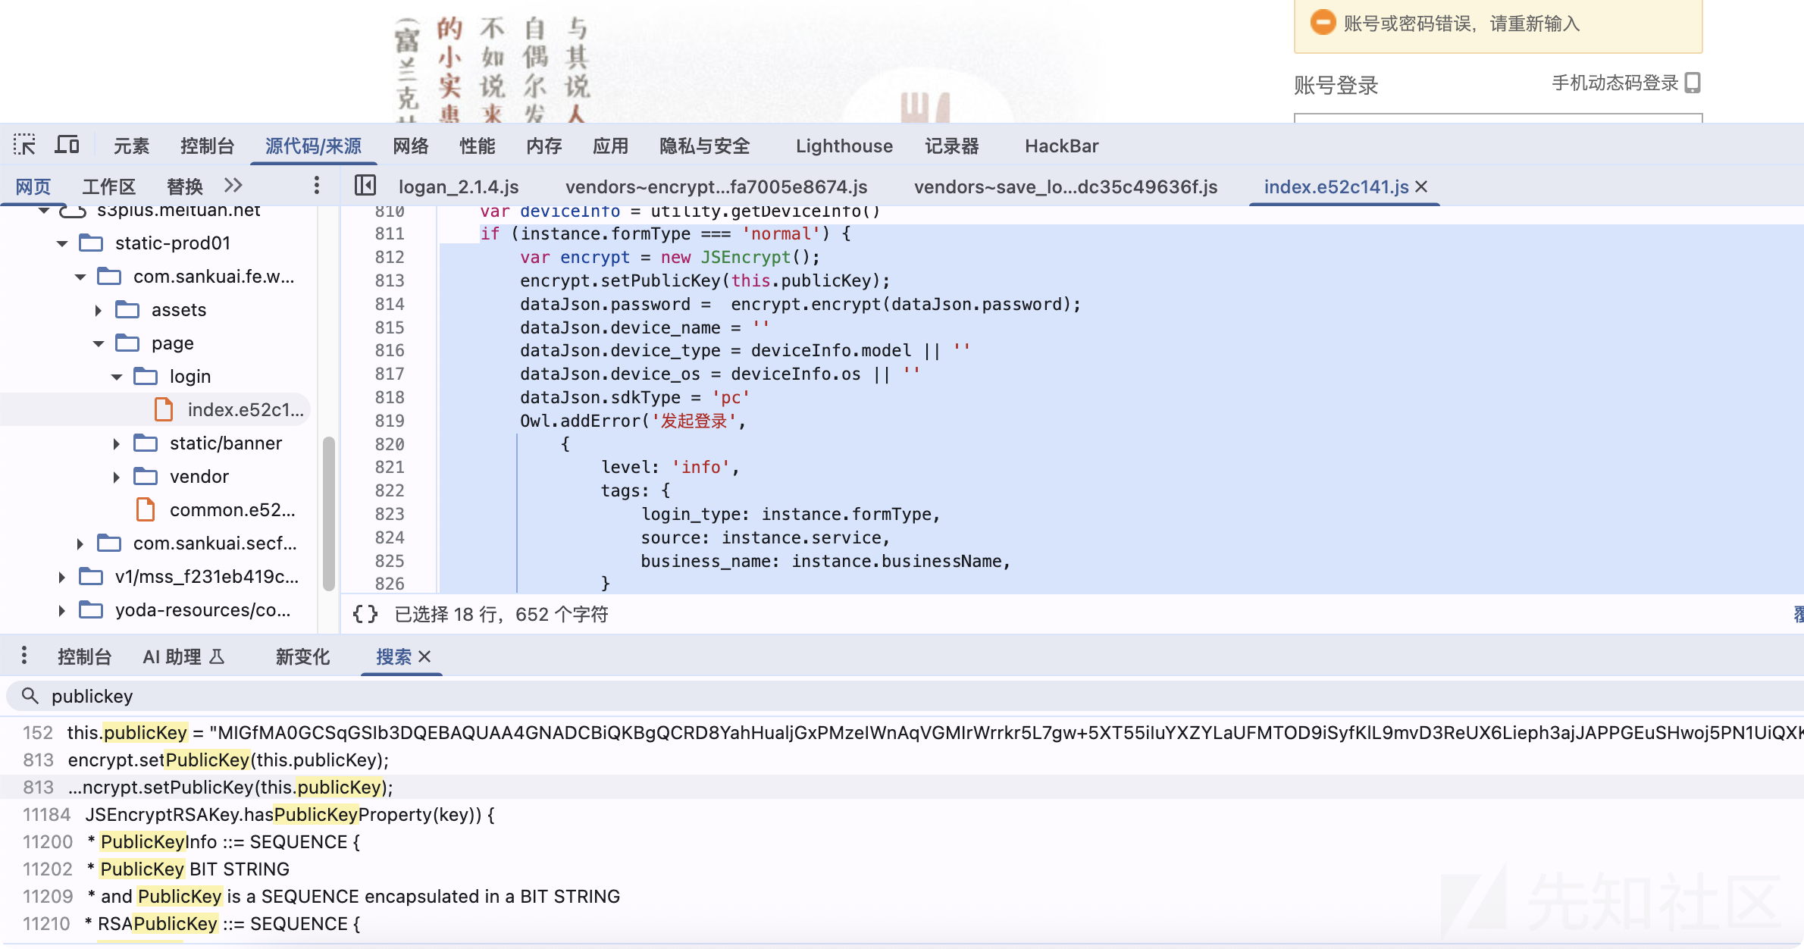Click the 手机动态码登录 login link
This screenshot has height=949, width=1804.
pyautogui.click(x=1615, y=83)
